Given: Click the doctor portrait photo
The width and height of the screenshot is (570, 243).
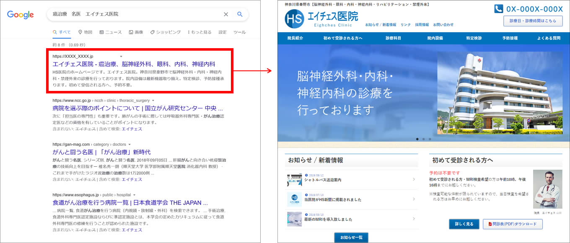Looking at the screenshot, I should [x=547, y=189].
